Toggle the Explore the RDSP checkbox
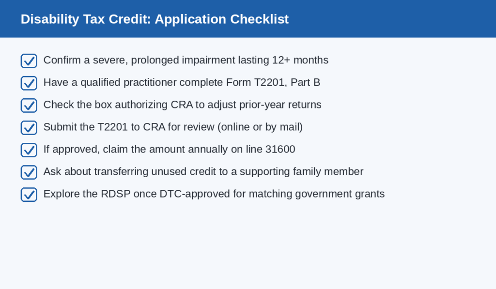 (x=29, y=195)
